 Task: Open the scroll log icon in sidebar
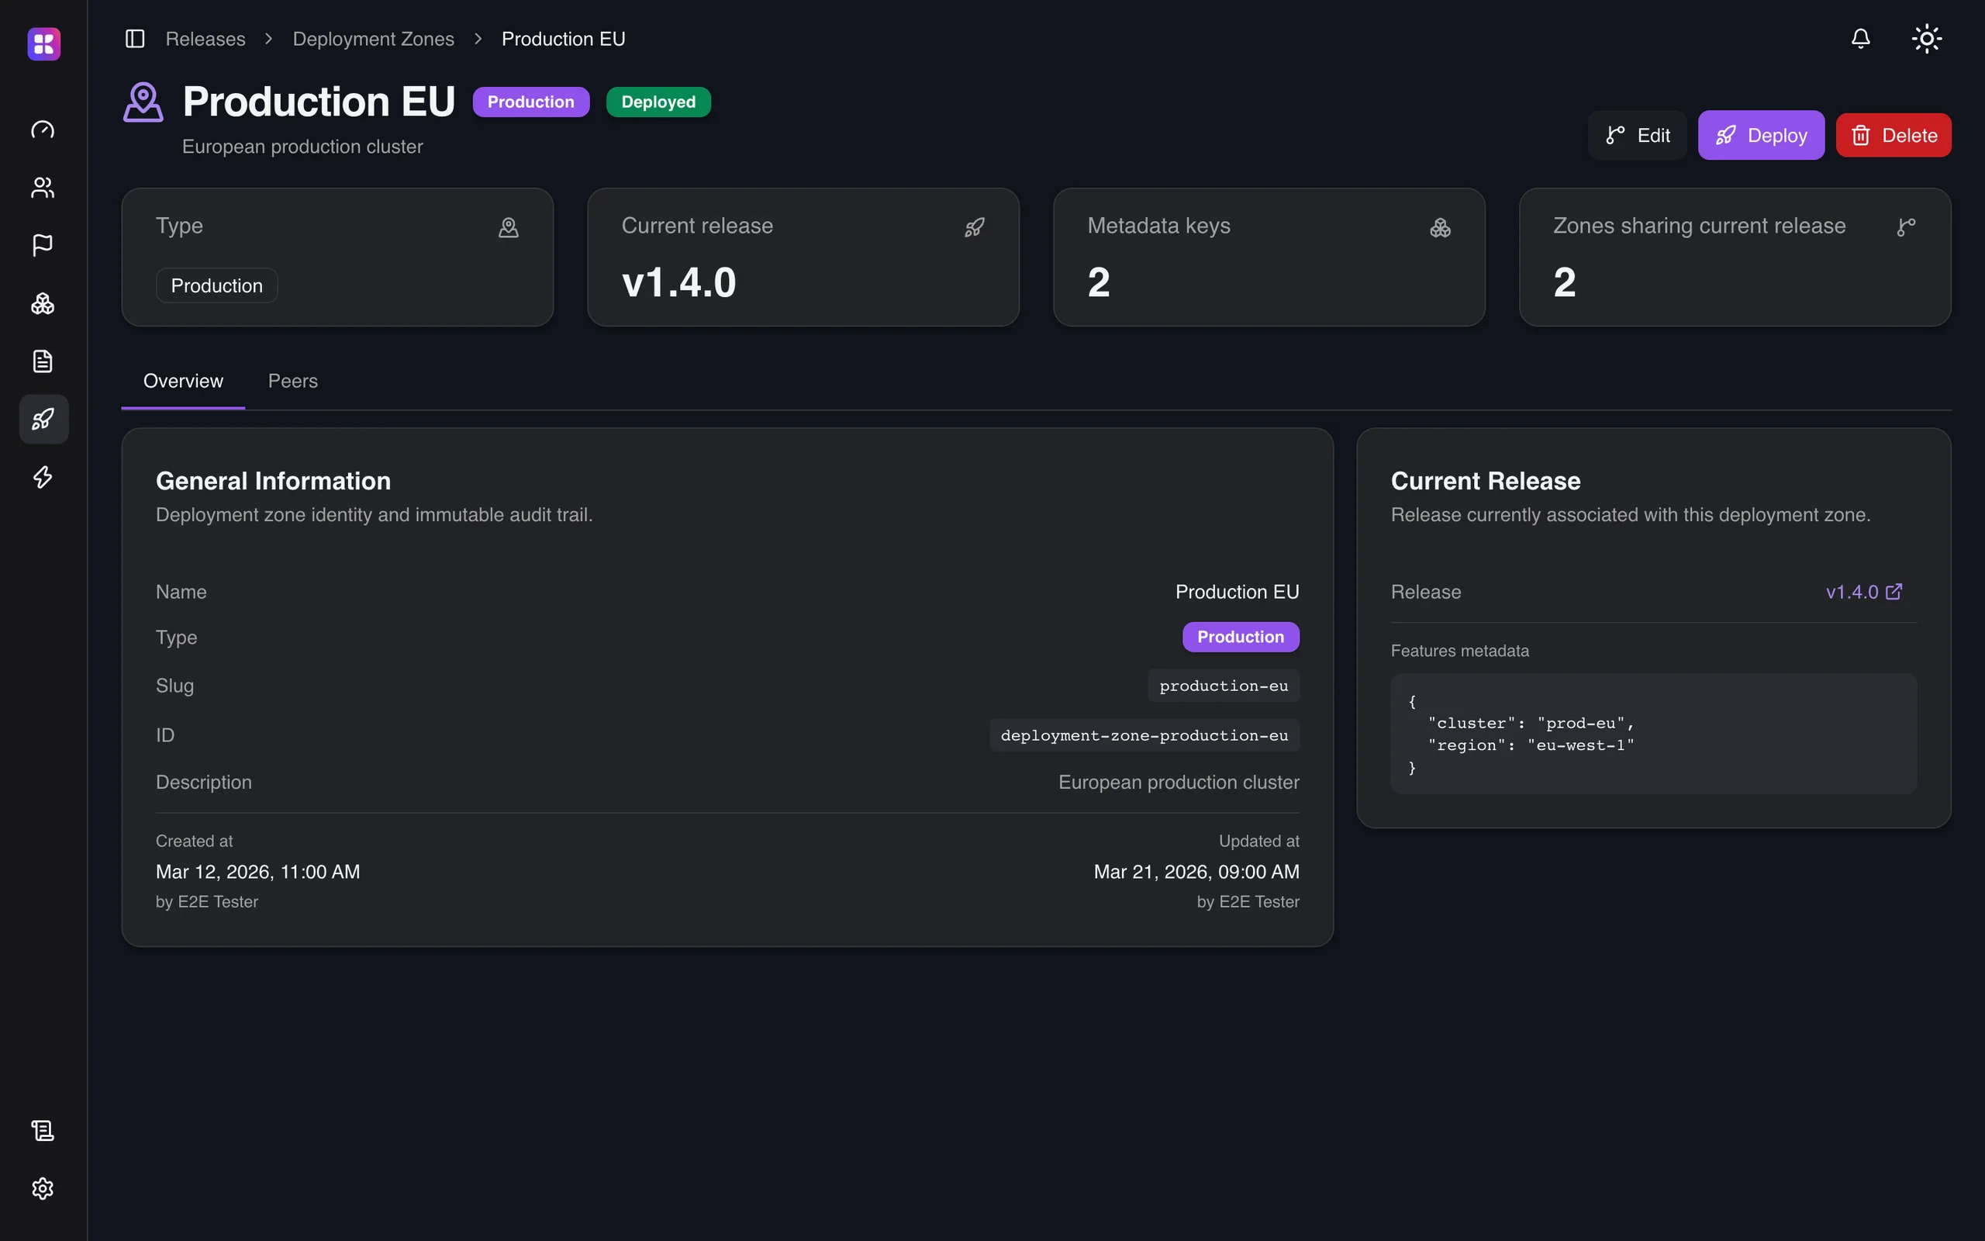pyautogui.click(x=43, y=1130)
